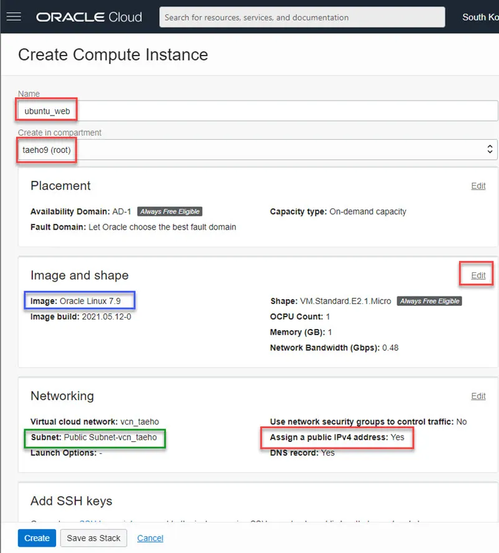
Task: Click the Always Free Eligible badge beside AD-1
Action: click(170, 212)
